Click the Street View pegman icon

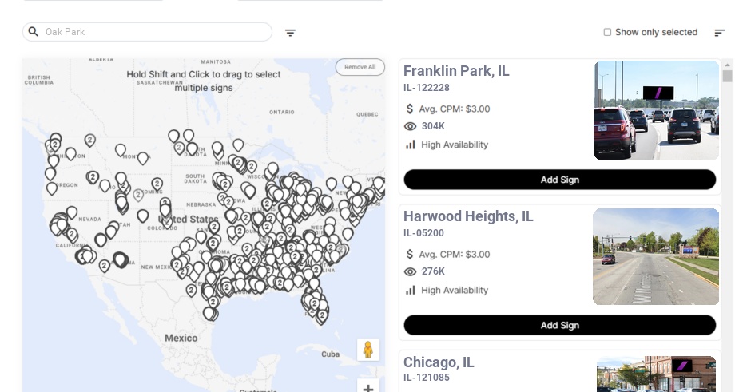tap(367, 350)
